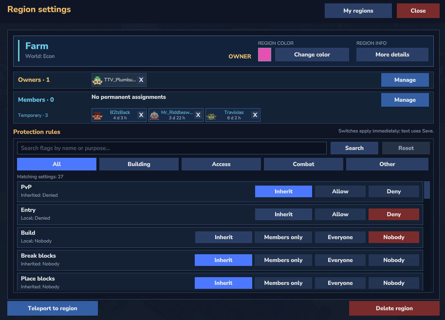Set Build flag to Everyone
The height and width of the screenshot is (320, 445).
(x=340, y=237)
